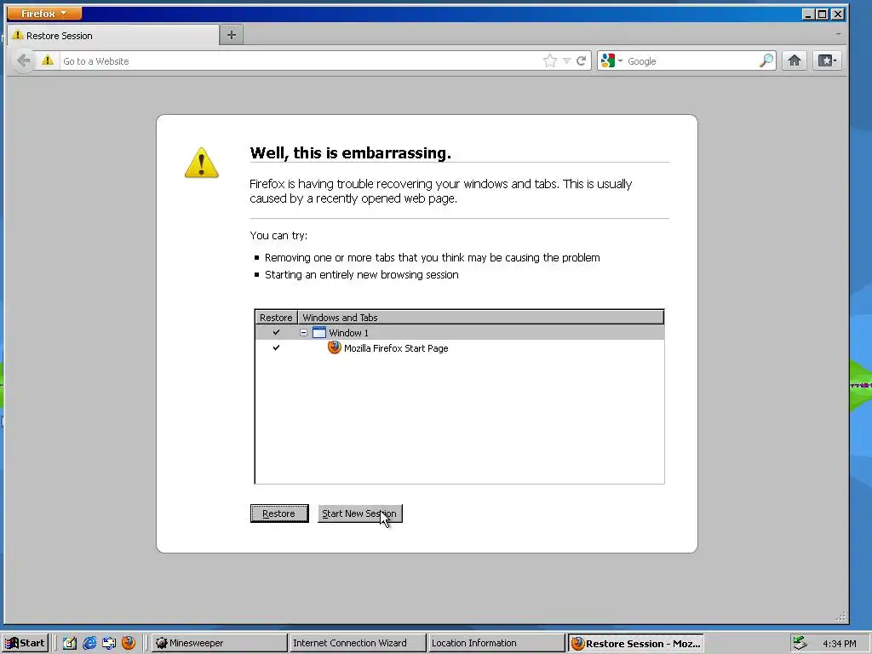Click the Restore Session taskbar button
This screenshot has height=654, width=872.
(x=635, y=644)
